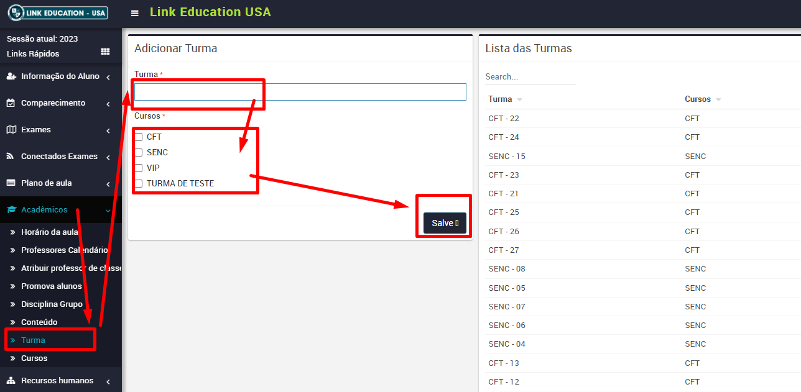
Task: Click the hamburger menu icon in header
Action: tap(135, 13)
